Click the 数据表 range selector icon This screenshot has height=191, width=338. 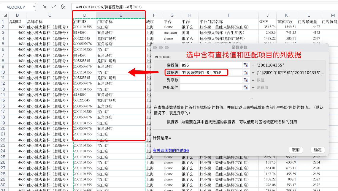pos(245,72)
